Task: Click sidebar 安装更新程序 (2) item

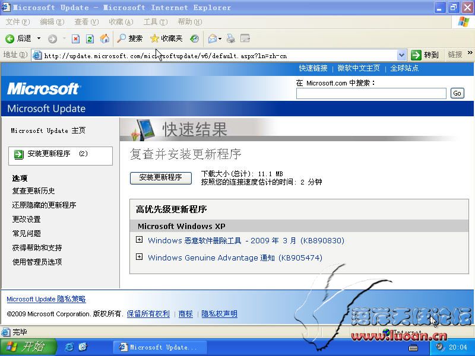Action: [61, 156]
